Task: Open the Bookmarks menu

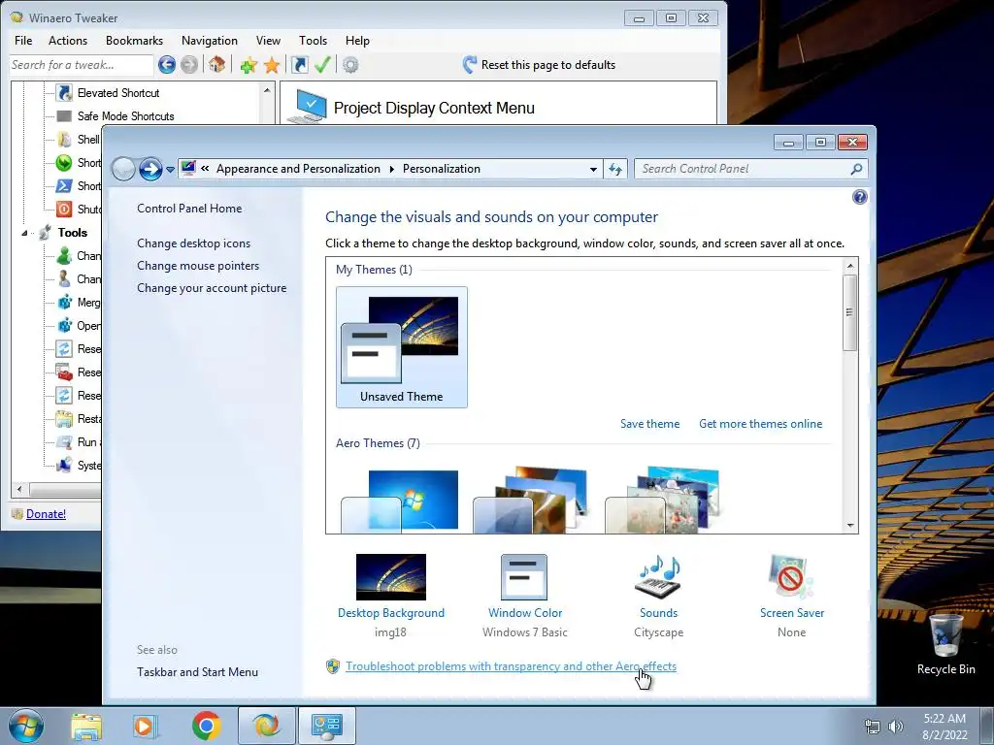Action: (134, 41)
